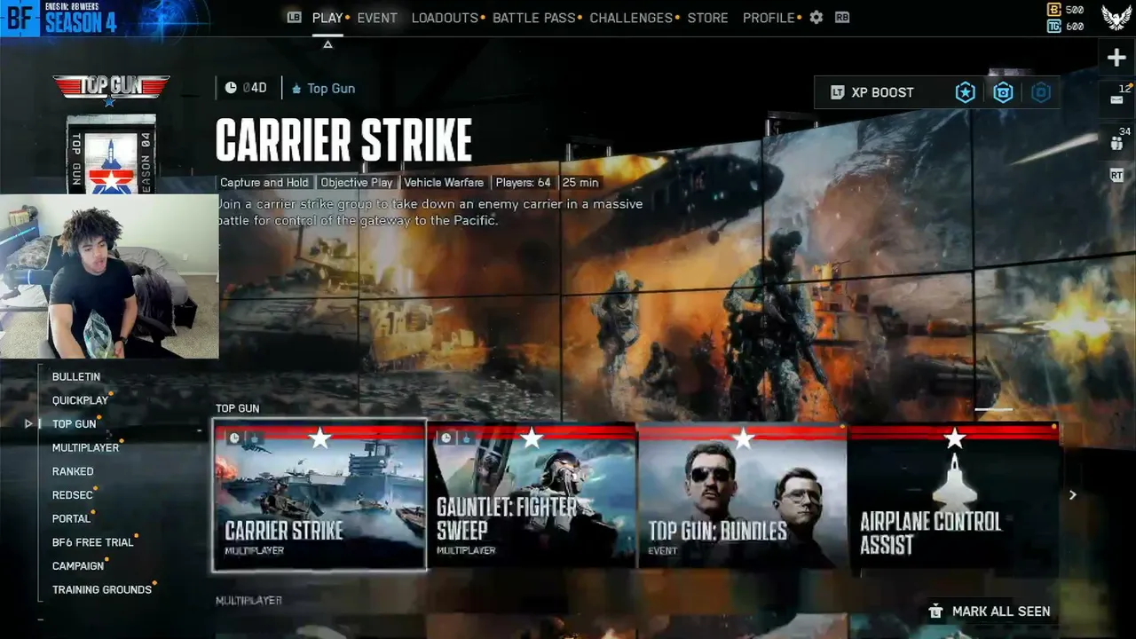Click the Objective Play tag
The height and width of the screenshot is (639, 1136).
click(357, 183)
